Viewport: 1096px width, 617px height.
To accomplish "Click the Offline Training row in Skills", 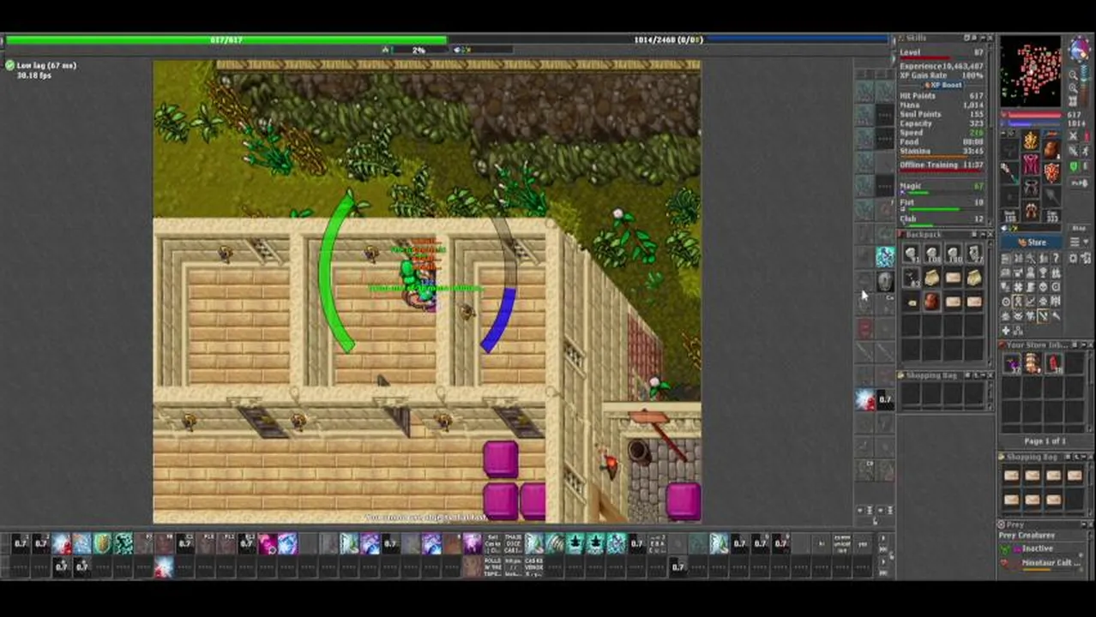I will coord(941,165).
